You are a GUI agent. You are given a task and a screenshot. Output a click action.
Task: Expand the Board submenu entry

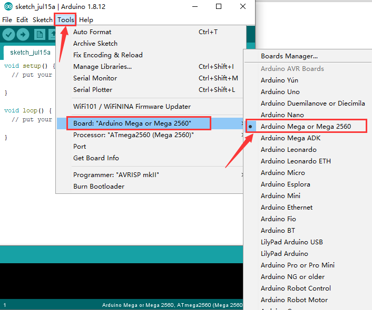[x=151, y=123]
